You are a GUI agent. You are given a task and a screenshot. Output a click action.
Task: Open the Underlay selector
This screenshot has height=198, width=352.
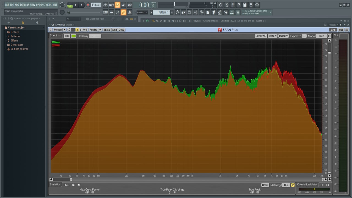(x=95, y=36)
